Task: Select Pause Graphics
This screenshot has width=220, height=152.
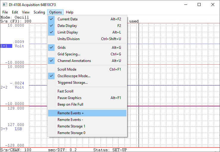Action: coord(87,98)
